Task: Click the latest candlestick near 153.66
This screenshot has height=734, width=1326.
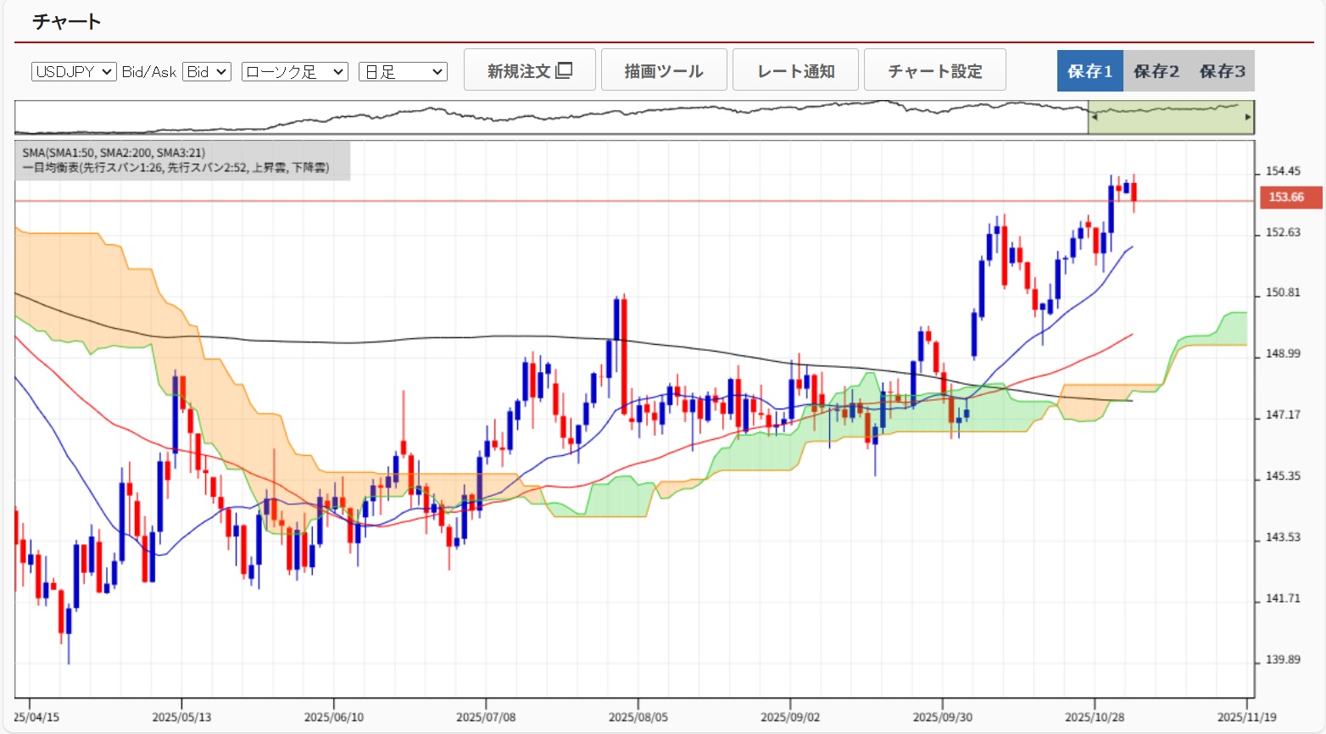Action: [1134, 193]
